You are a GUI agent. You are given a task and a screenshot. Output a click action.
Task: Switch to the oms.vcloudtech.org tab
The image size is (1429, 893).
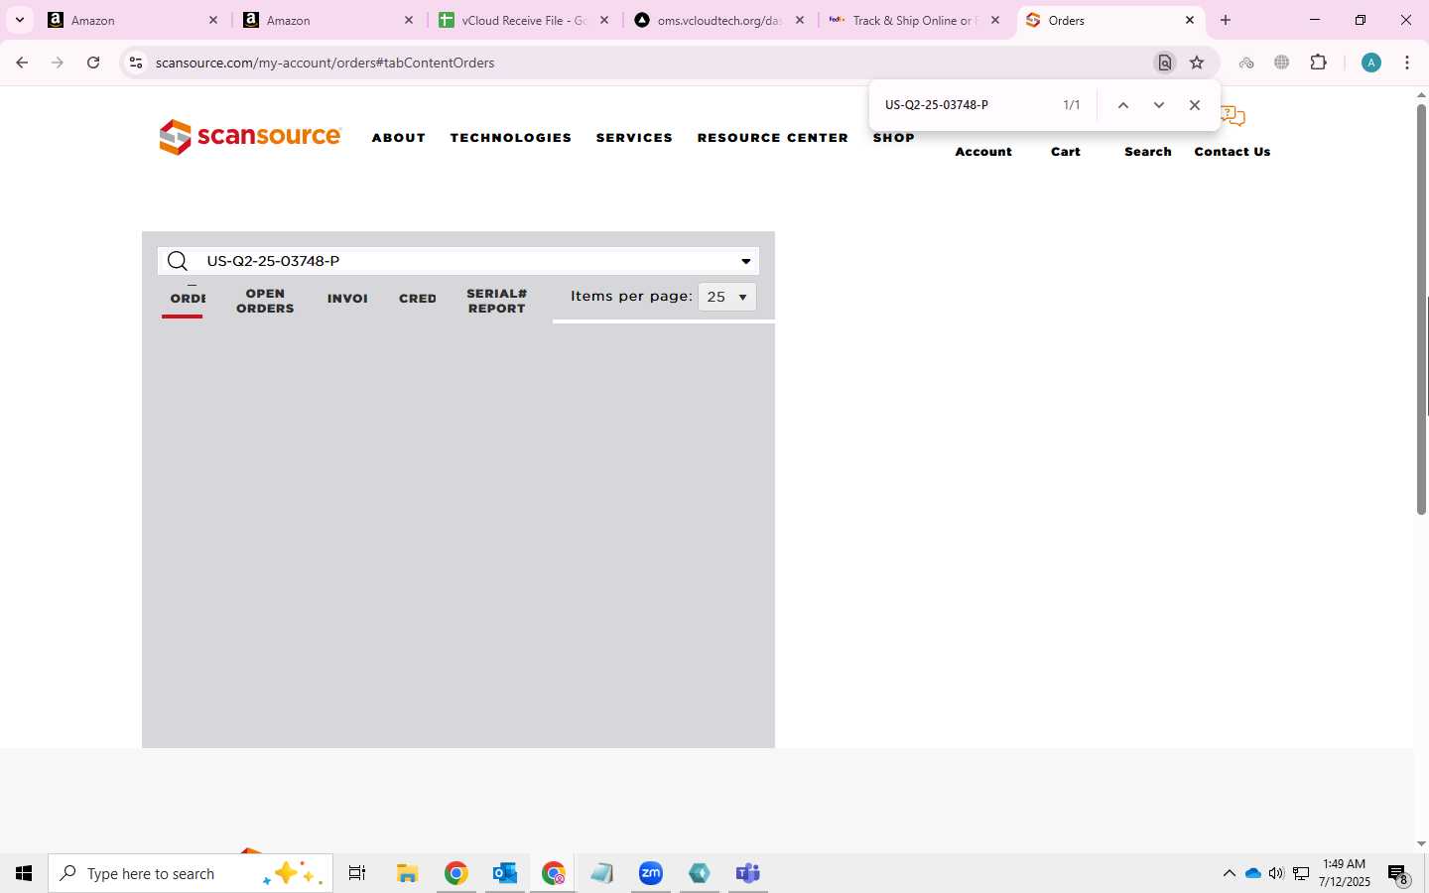(718, 20)
